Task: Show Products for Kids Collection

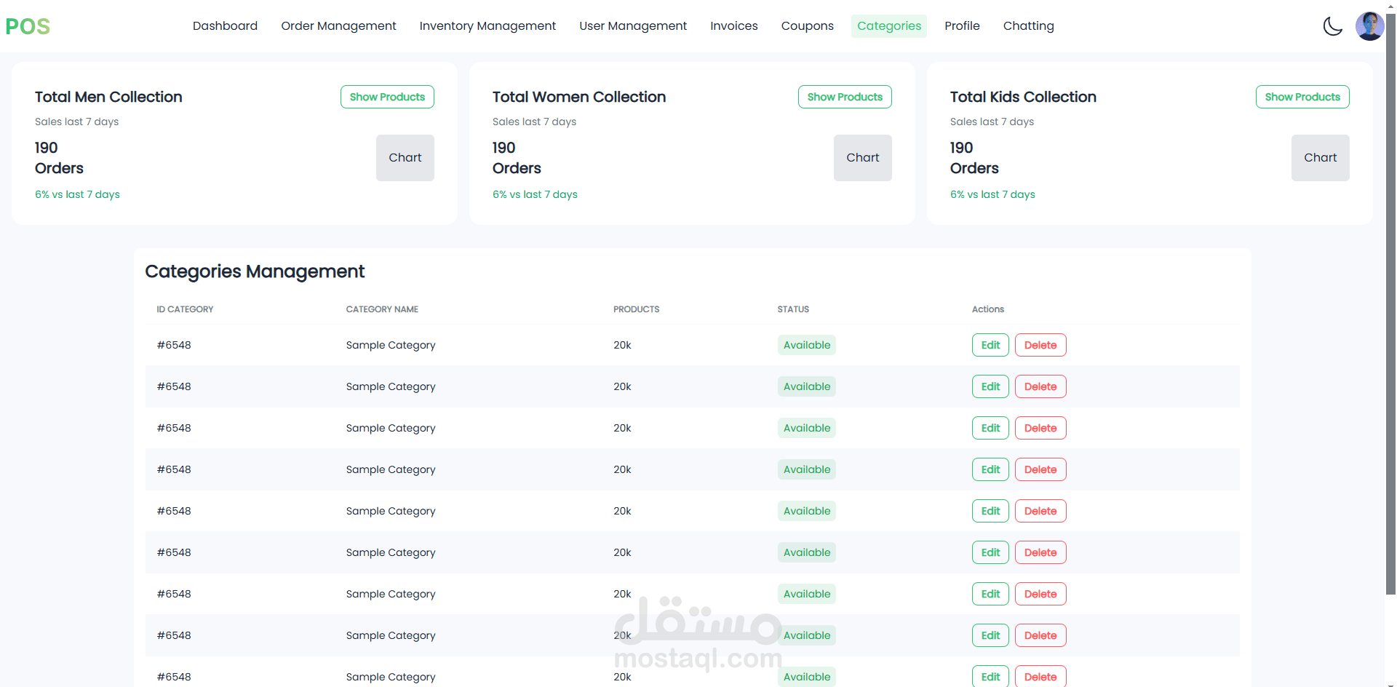Action: pos(1302,97)
